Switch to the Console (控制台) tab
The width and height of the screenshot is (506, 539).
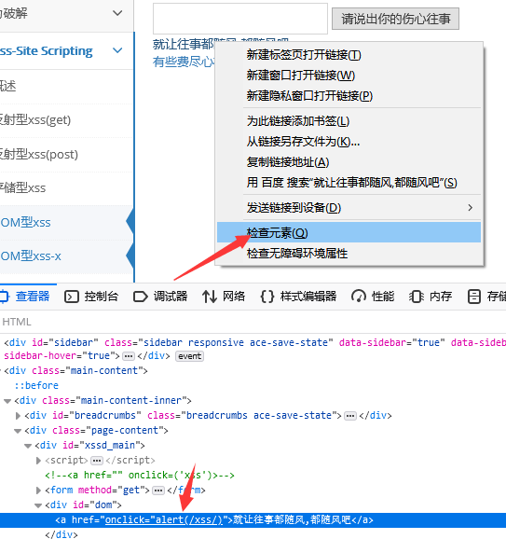tap(91, 297)
